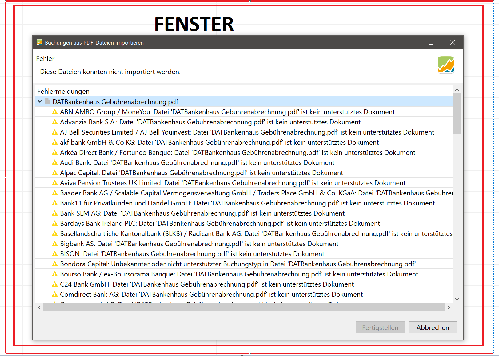Click the title bar application icon

(x=40, y=42)
